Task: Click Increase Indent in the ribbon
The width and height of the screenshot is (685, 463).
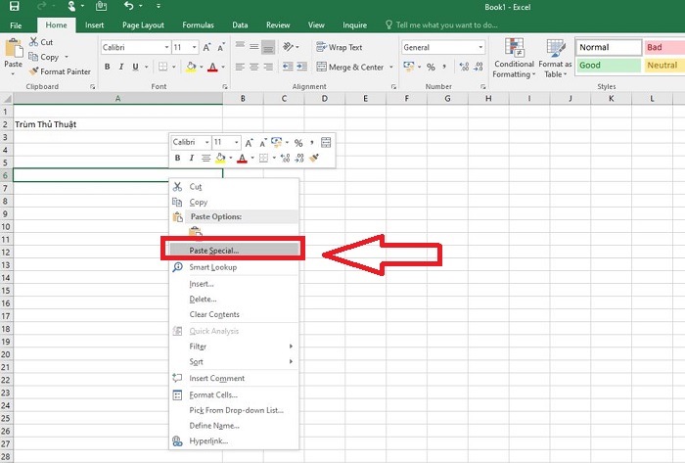Action: pyautogui.click(x=301, y=67)
